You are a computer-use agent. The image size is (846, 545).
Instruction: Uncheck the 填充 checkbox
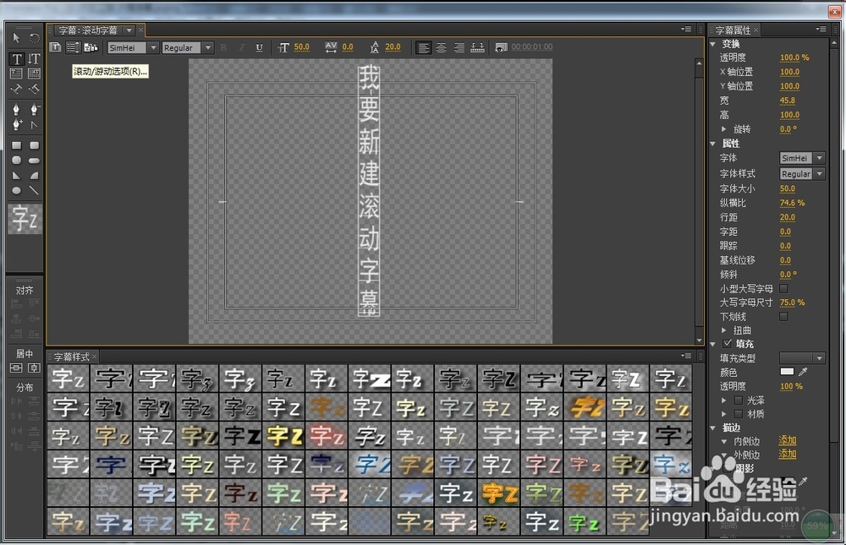(x=727, y=343)
